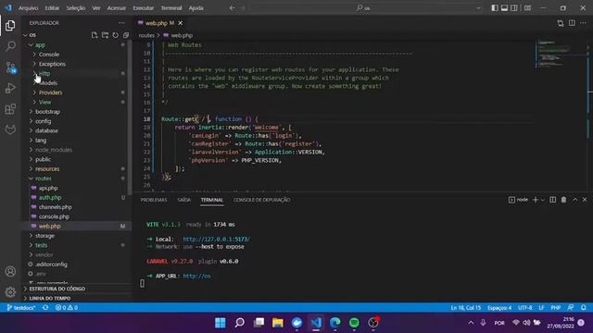593x333 pixels.
Task: Refresh the Explorer file tree
Action: 115,35
